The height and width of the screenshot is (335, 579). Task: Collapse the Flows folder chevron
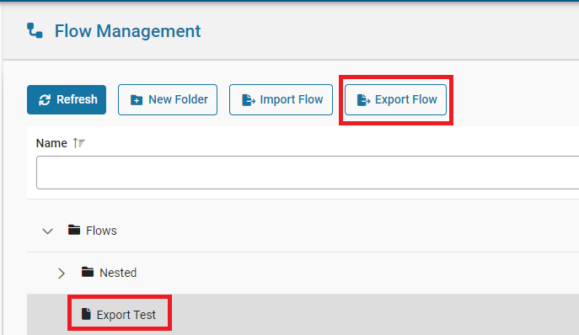click(48, 231)
